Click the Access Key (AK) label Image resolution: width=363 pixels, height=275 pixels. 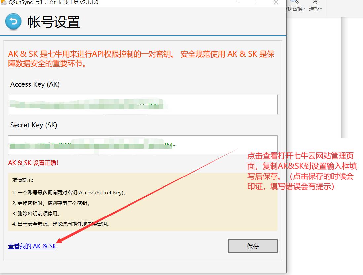click(x=35, y=84)
